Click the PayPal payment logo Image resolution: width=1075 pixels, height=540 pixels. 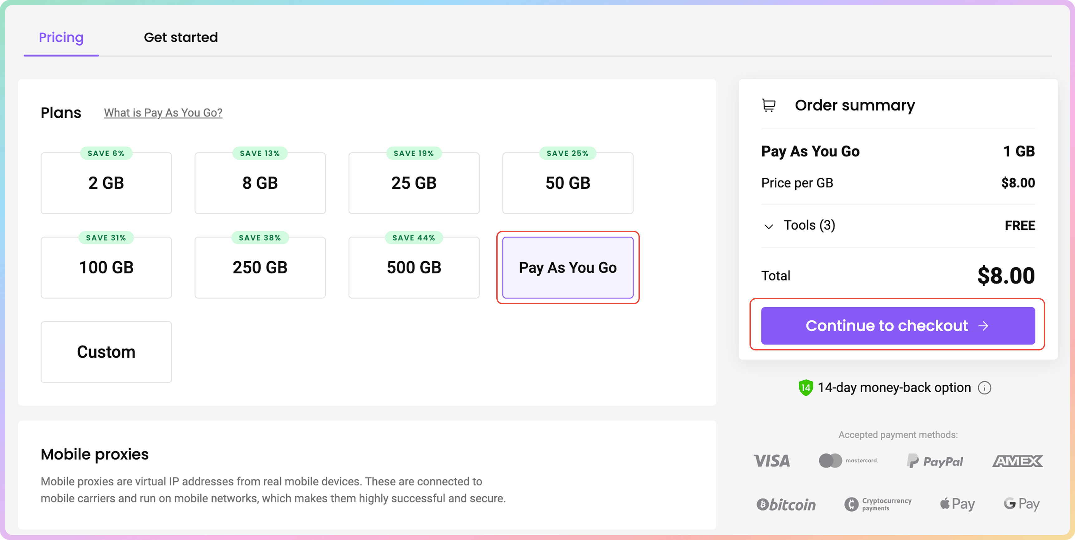pos(935,461)
